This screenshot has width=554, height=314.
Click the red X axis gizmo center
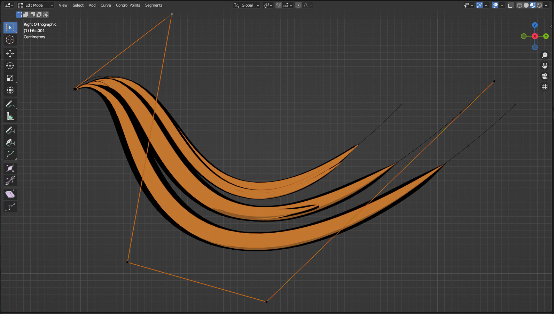[x=535, y=36]
